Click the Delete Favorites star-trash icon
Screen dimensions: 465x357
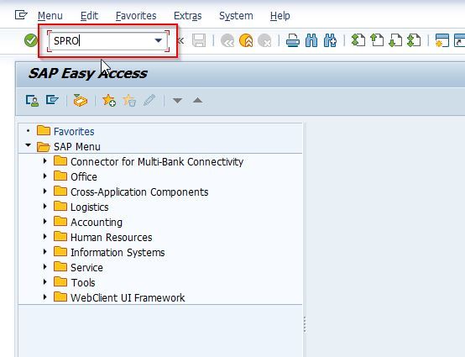click(129, 101)
